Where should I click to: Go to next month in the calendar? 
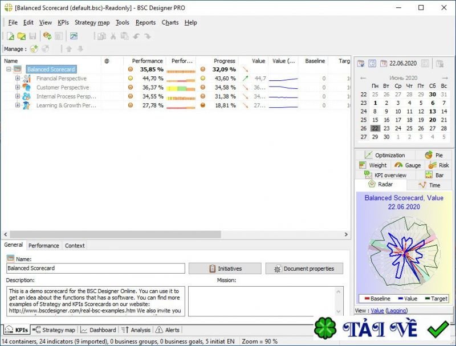tap(445, 78)
